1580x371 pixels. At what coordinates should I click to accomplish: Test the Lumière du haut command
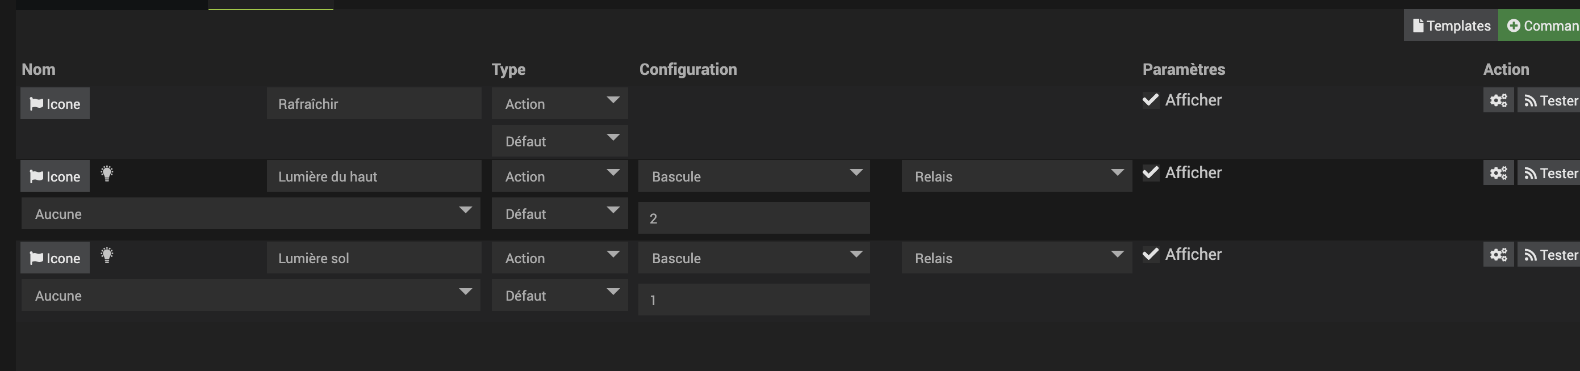[x=1549, y=173]
